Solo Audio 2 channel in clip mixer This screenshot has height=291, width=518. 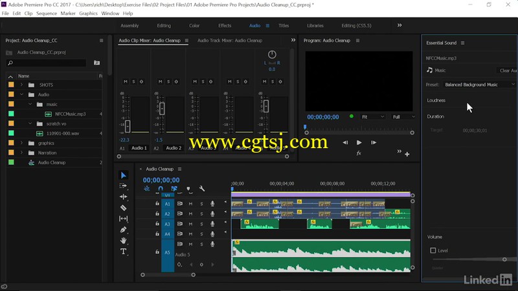tap(168, 81)
